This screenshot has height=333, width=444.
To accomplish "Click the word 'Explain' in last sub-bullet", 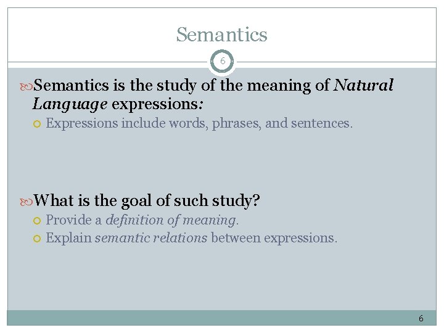I will click(68, 237).
